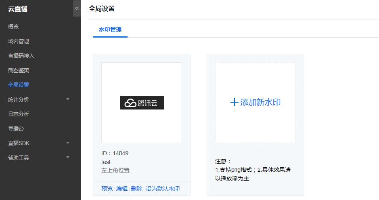Select 全局设置 in the sidebar
The image size is (379, 200).
tap(19, 85)
